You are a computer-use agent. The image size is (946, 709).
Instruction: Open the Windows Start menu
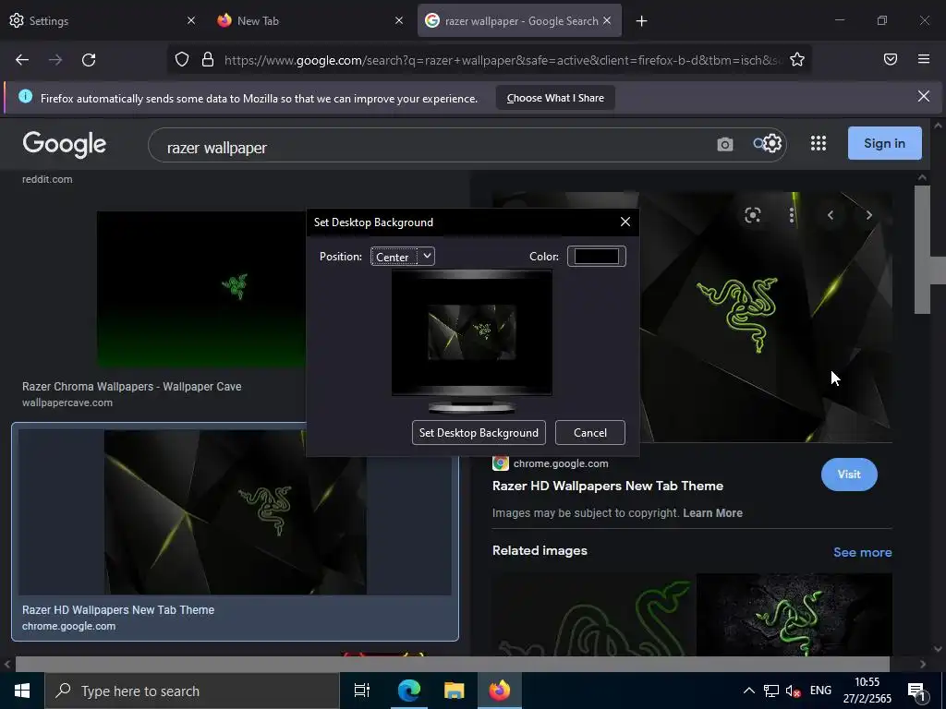pos(22,691)
